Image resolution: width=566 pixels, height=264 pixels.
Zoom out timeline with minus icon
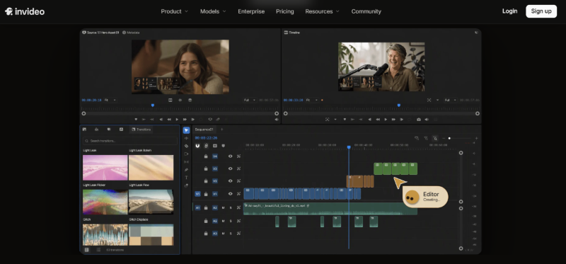coord(444,138)
